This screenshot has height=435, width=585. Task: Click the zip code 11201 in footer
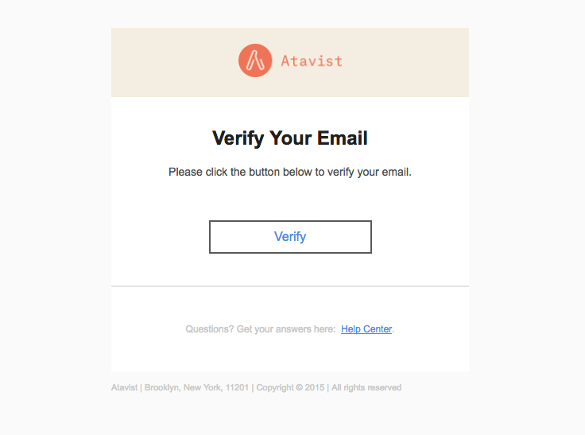[237, 388]
